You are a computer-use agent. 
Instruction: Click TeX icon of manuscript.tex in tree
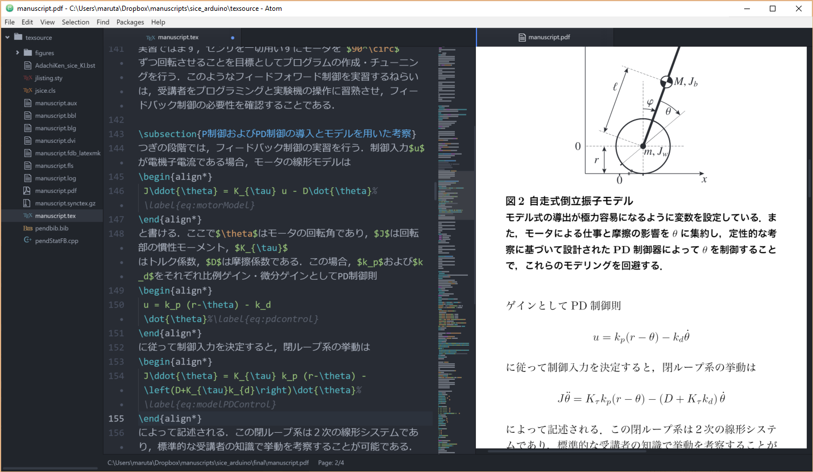tap(27, 216)
